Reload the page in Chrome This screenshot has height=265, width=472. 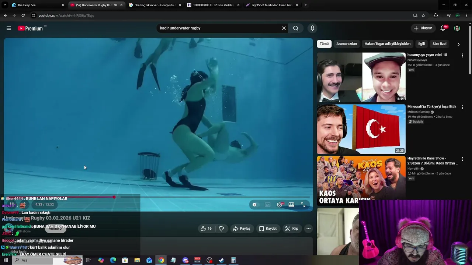point(23,15)
